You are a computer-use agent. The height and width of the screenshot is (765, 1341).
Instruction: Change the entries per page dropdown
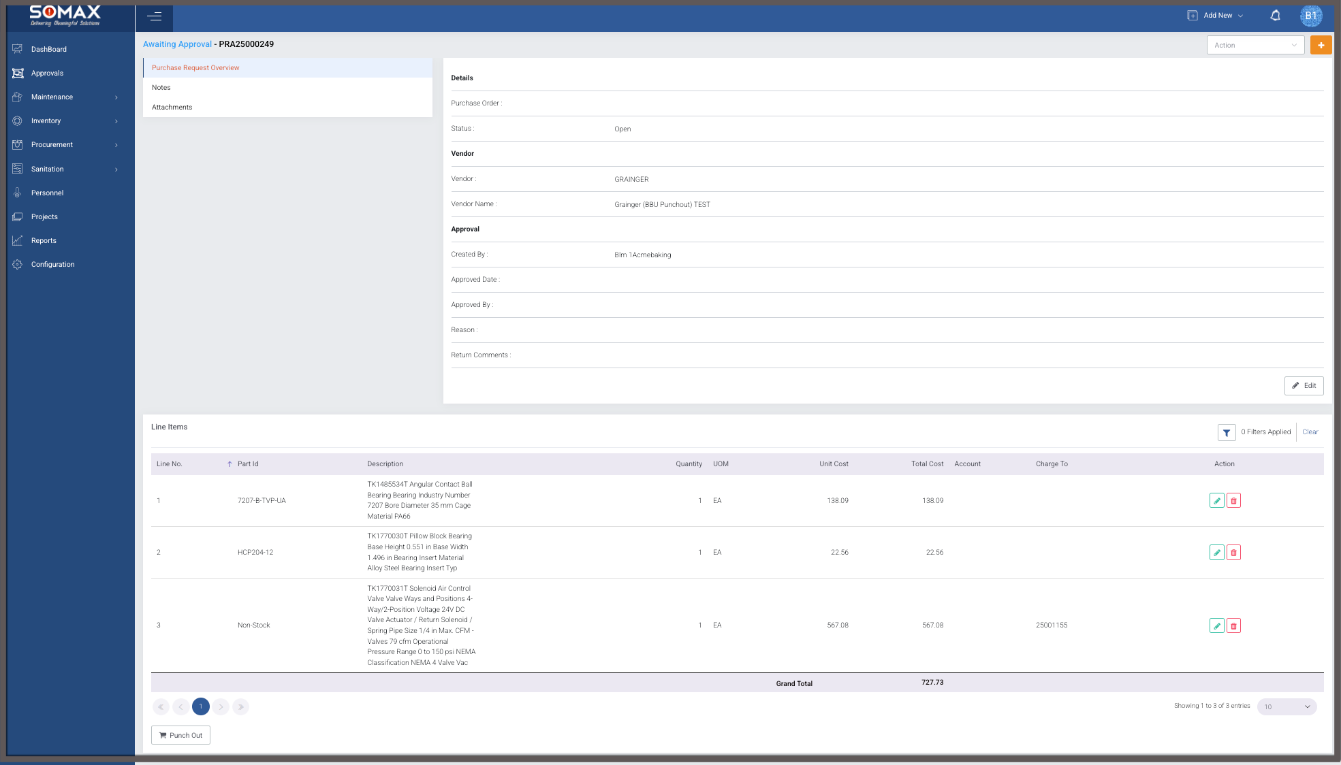(x=1287, y=706)
